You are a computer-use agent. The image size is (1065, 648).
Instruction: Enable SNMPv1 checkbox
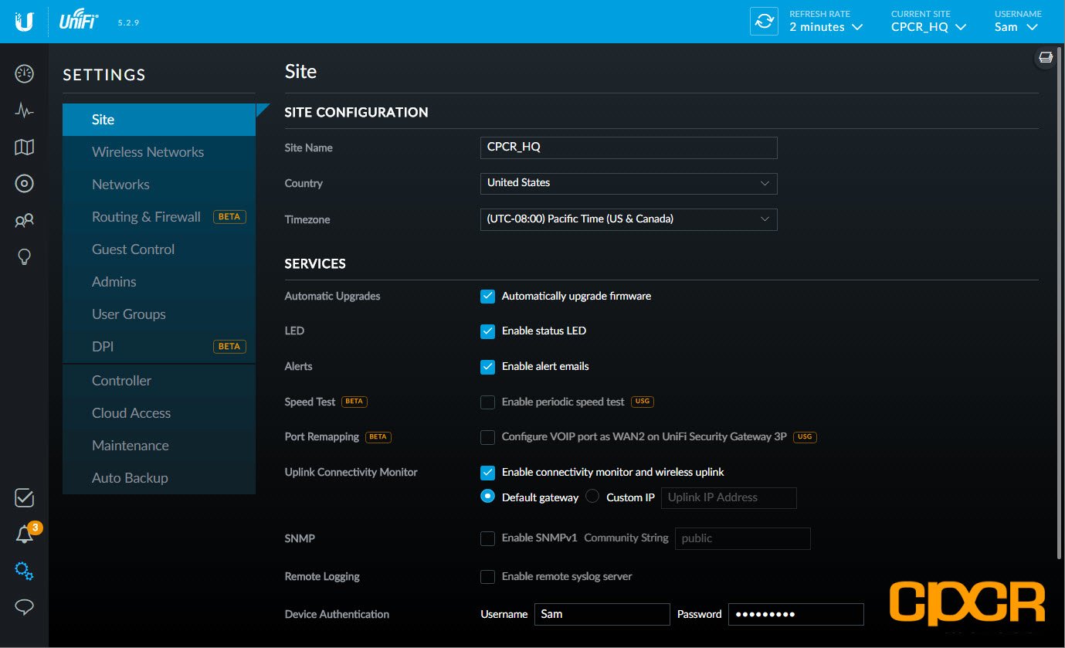pos(487,539)
